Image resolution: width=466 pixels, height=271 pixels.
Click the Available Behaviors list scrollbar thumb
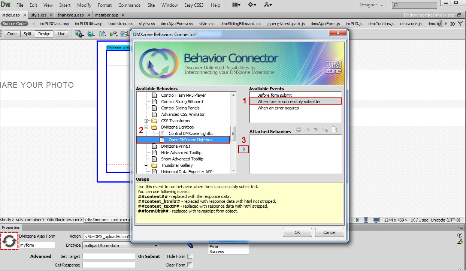point(233,133)
